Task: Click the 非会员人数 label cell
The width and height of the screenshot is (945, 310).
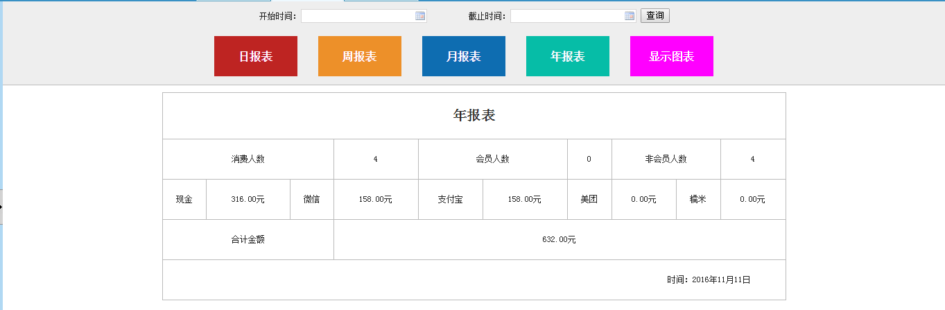Action: click(666, 159)
